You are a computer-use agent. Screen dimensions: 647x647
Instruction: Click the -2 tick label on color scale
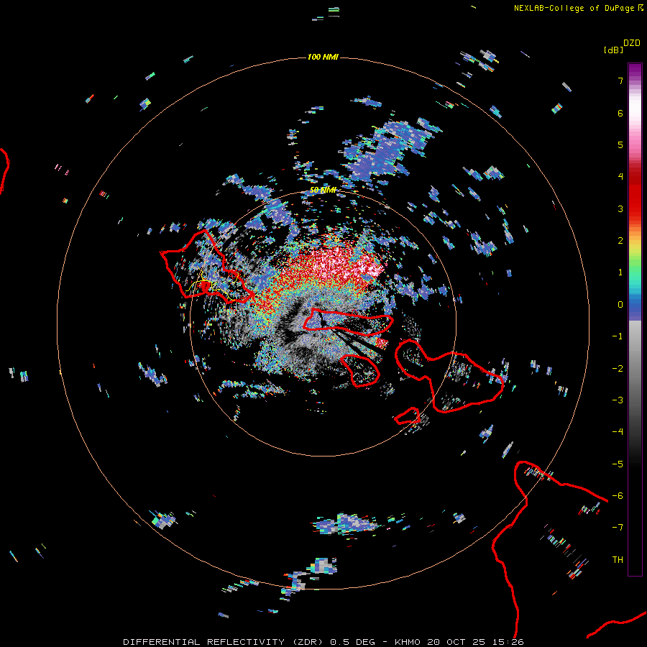[618, 368]
